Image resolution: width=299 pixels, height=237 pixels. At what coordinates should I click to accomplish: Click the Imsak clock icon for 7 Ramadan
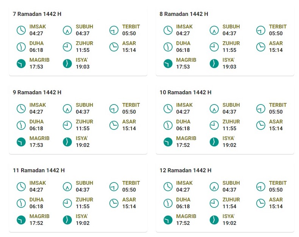tap(21, 30)
